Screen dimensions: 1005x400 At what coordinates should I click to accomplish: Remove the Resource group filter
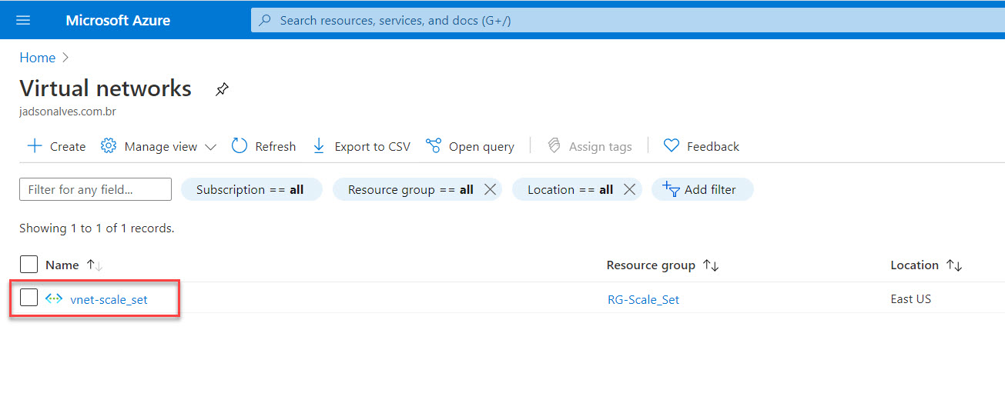pos(490,190)
